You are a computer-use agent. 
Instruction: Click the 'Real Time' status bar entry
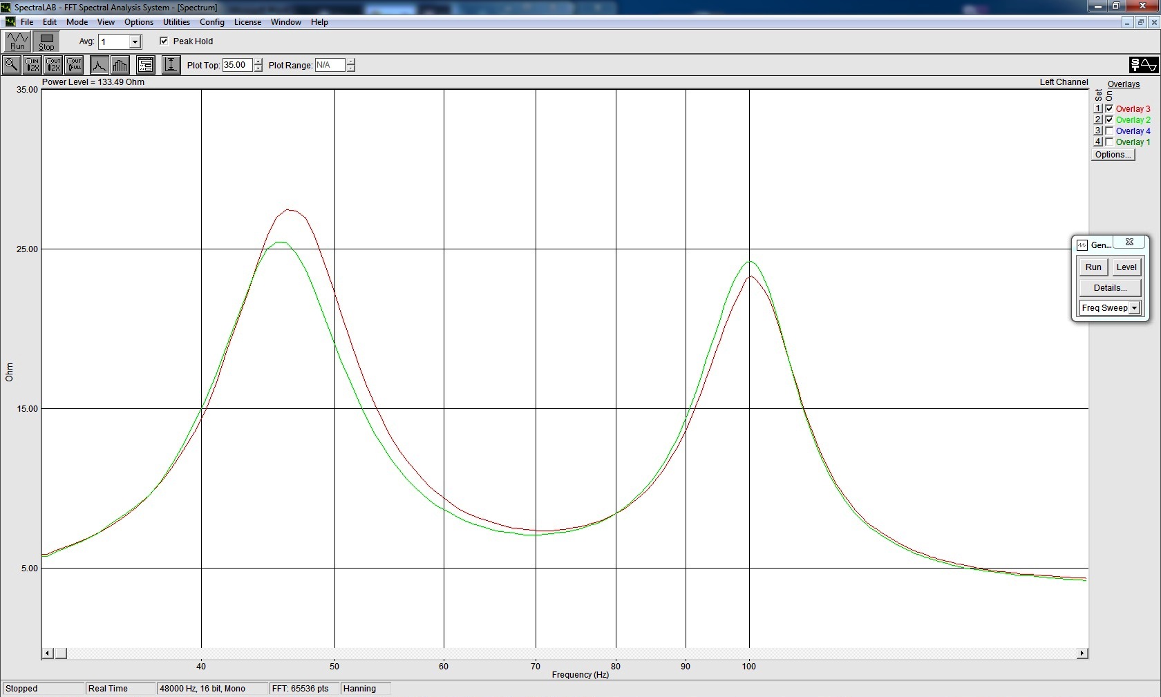point(119,689)
